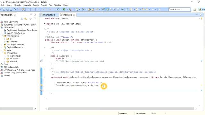Click the External Tools run icon
Screen dimensions: 205x115
70,9
